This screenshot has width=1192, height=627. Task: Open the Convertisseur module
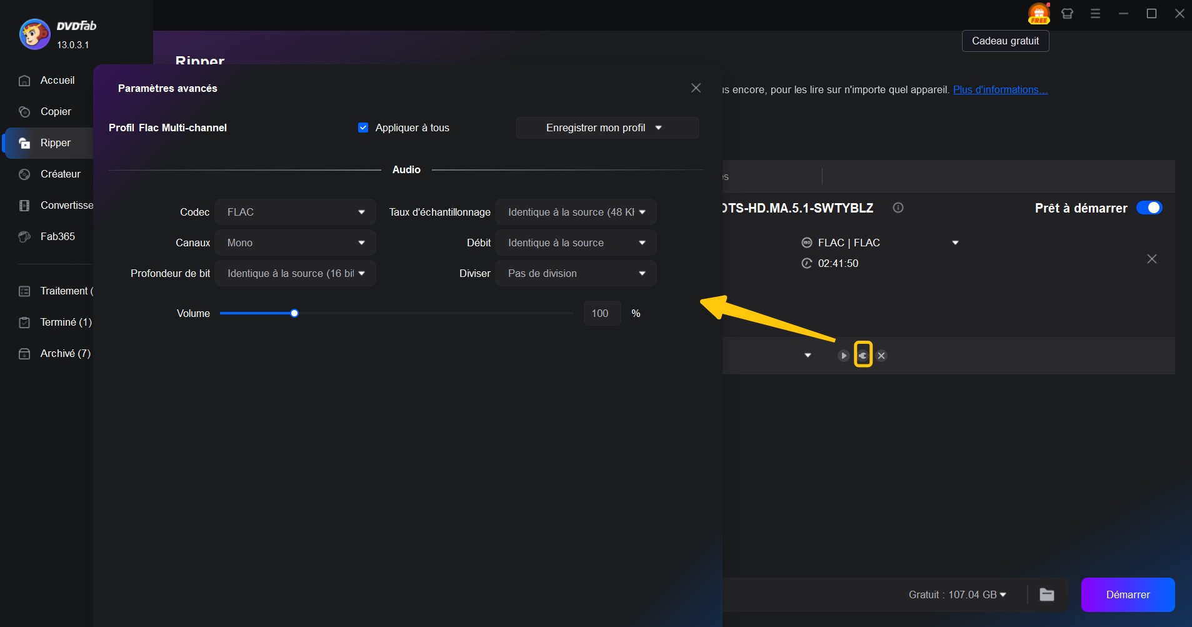66,205
